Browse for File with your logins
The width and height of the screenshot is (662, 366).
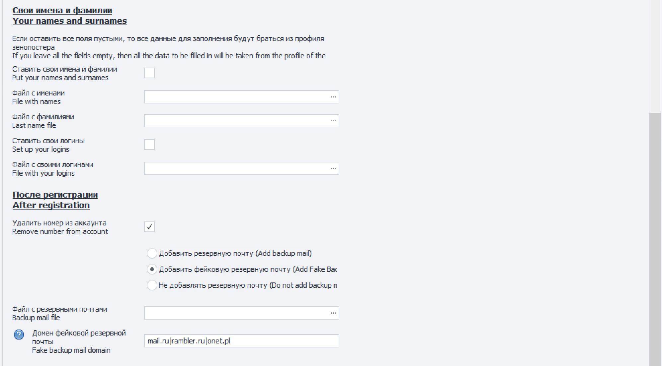pos(333,169)
